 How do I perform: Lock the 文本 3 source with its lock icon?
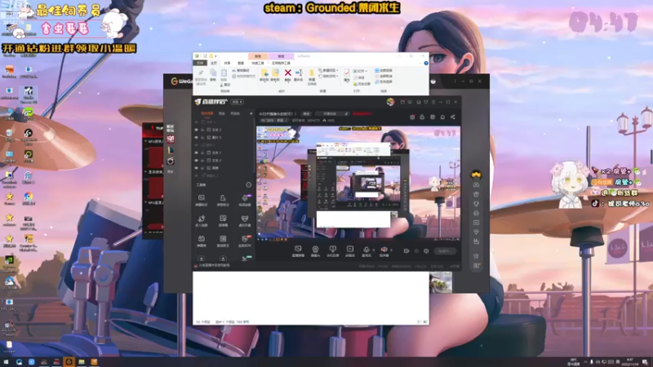click(x=202, y=130)
